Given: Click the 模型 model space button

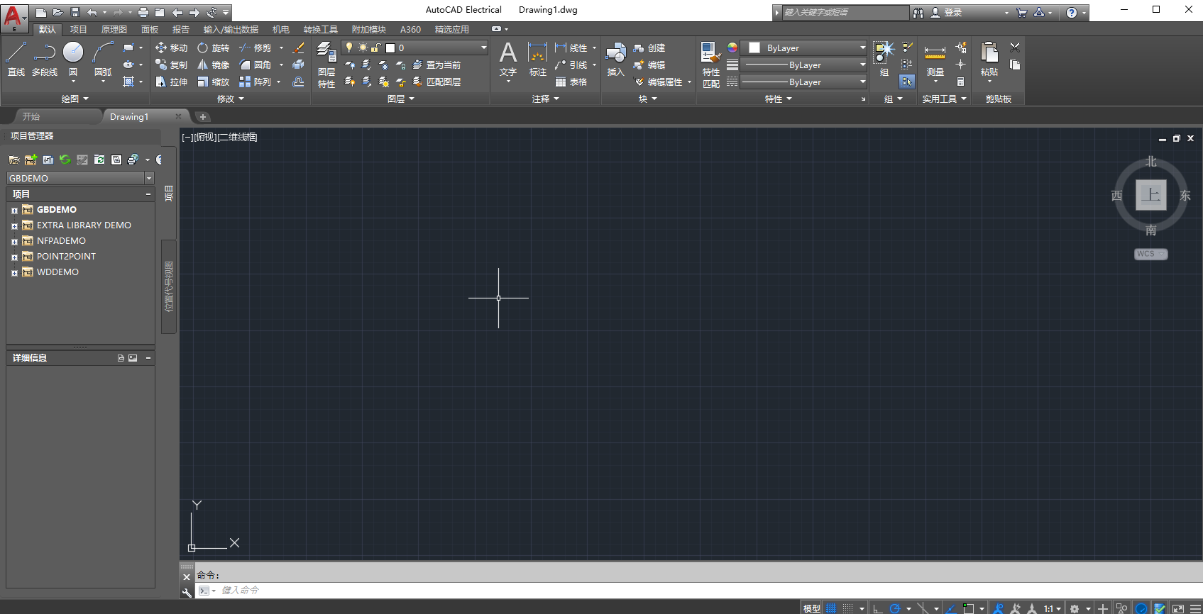Looking at the screenshot, I should pyautogui.click(x=811, y=608).
